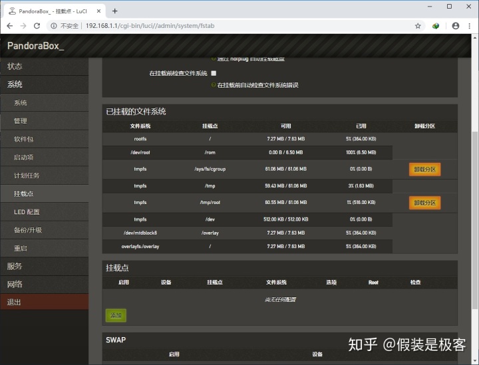479x365 pixels.
Task: Go to the 备份/升级 page
Action: point(45,230)
